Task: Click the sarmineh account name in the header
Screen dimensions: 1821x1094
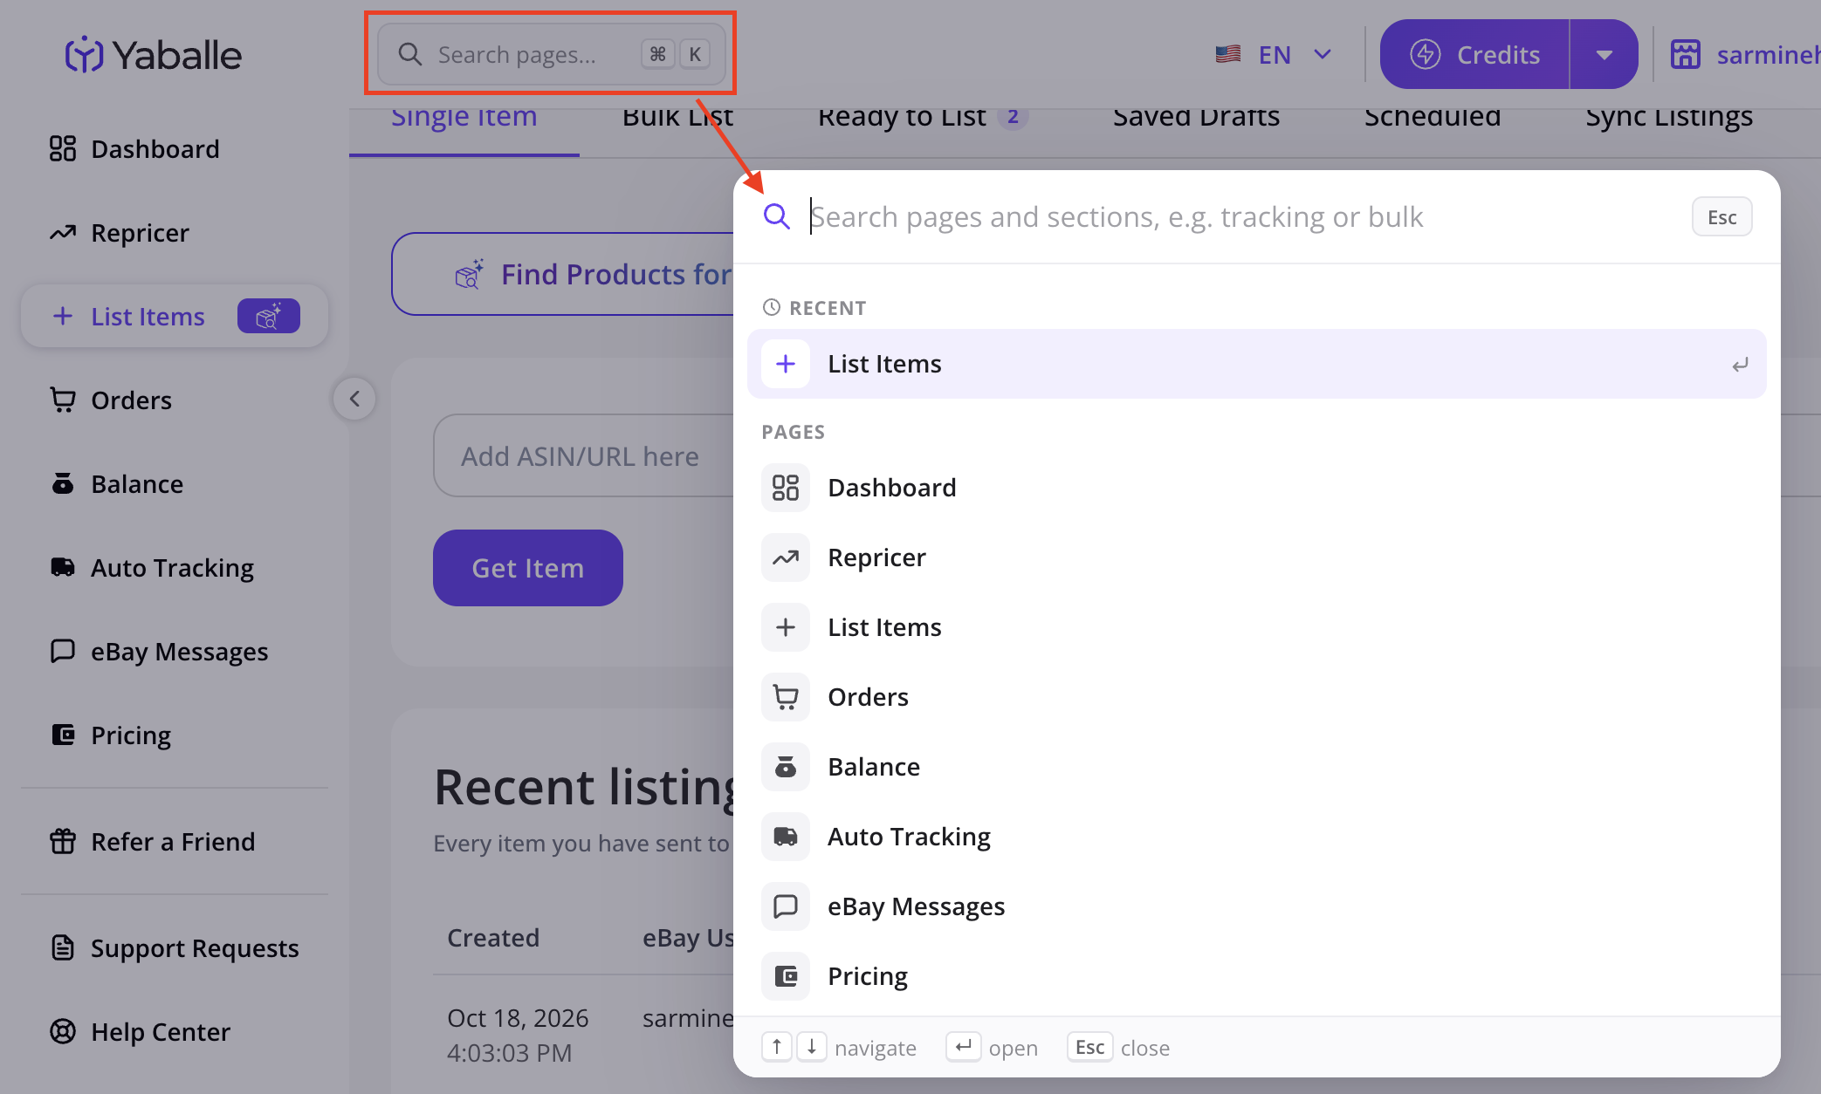Action: (1769, 55)
